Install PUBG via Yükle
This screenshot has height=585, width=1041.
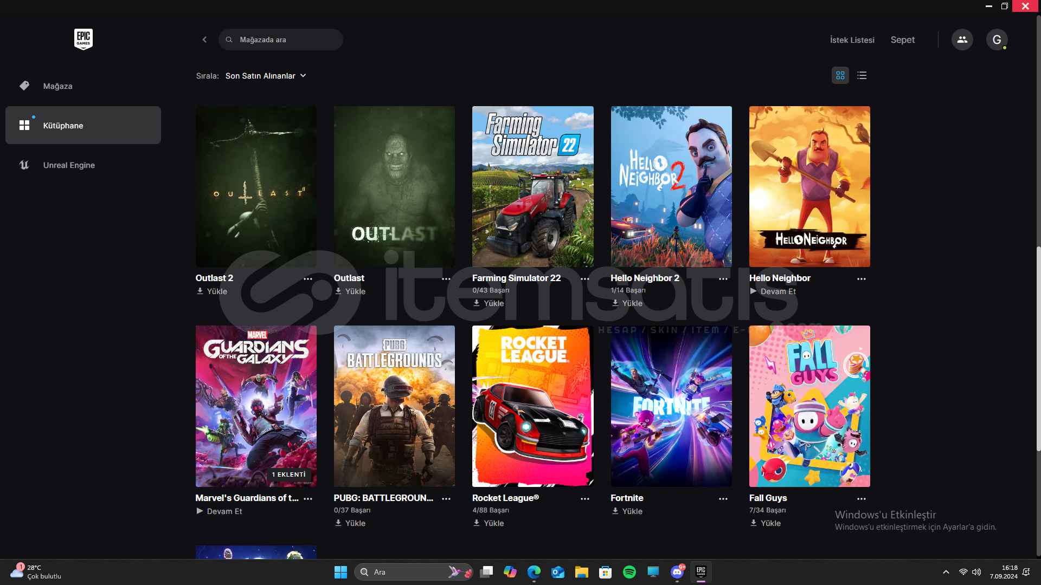pyautogui.click(x=350, y=523)
